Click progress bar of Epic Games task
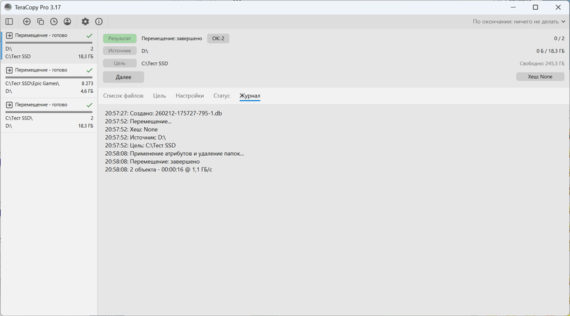Viewport: 570px width, 316px height. (49, 77)
